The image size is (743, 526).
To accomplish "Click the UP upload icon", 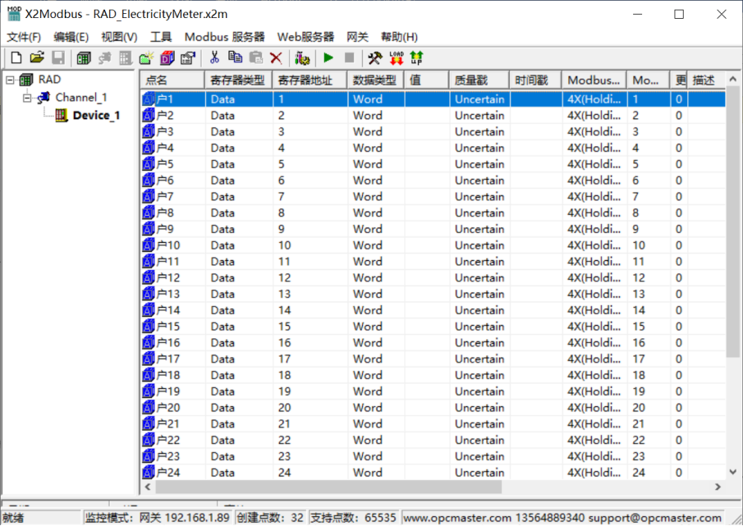I will [x=416, y=58].
